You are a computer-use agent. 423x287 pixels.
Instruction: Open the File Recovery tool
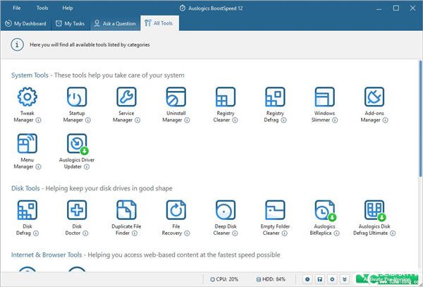(x=176, y=209)
